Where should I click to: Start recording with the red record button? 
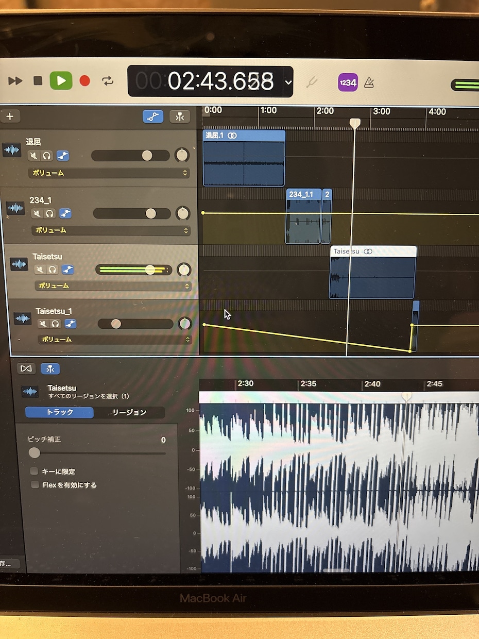85,81
